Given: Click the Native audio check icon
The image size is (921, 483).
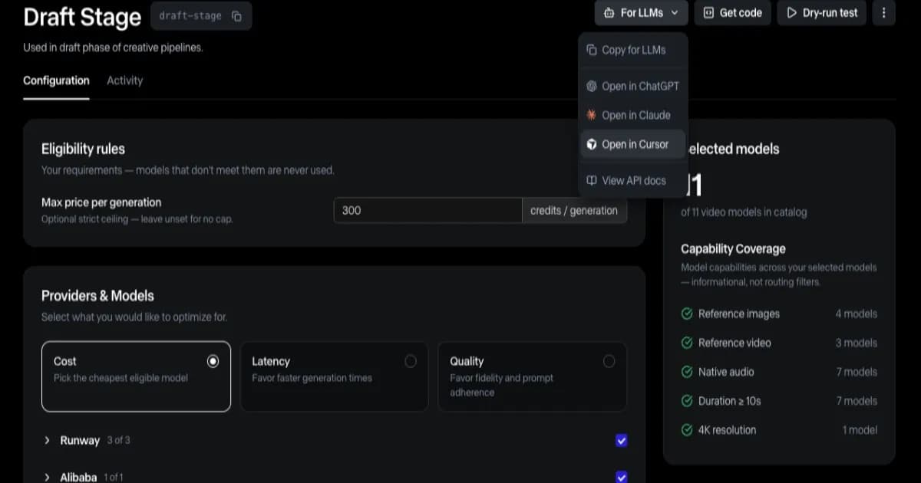Looking at the screenshot, I should tap(687, 372).
